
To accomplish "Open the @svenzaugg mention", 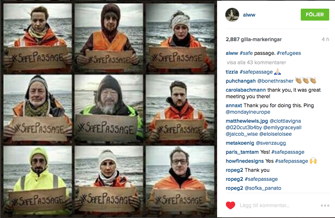I will (271, 143).
